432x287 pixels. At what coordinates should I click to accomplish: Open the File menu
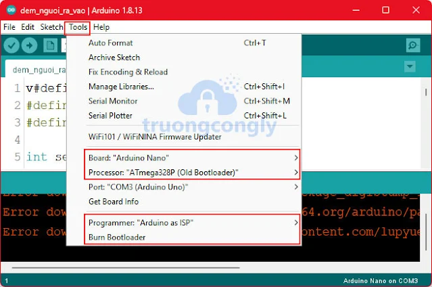coord(9,27)
